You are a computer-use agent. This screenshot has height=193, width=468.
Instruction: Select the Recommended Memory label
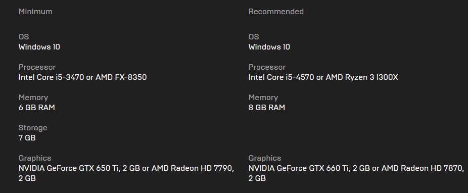click(263, 98)
